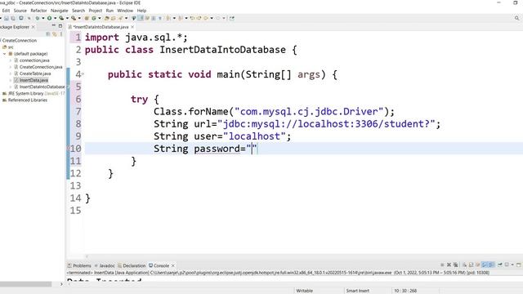Click the Package Explorer horizontal scrollbar
523x294 pixels.
(25, 284)
